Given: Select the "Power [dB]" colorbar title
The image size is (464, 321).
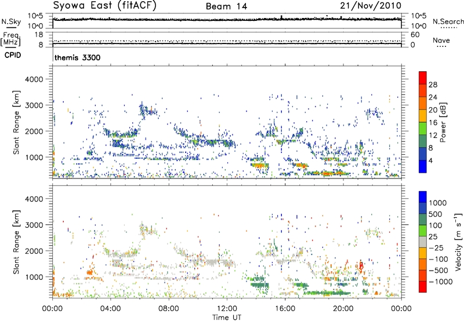Looking at the screenshot, I should point(443,122).
